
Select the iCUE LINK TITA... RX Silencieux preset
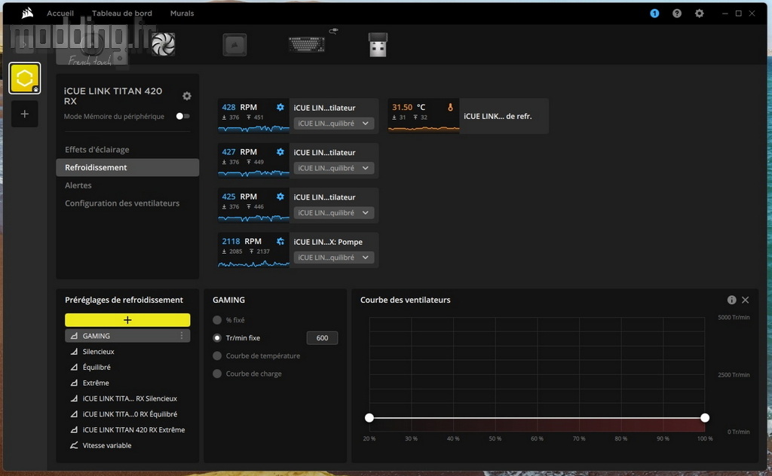[x=130, y=398]
